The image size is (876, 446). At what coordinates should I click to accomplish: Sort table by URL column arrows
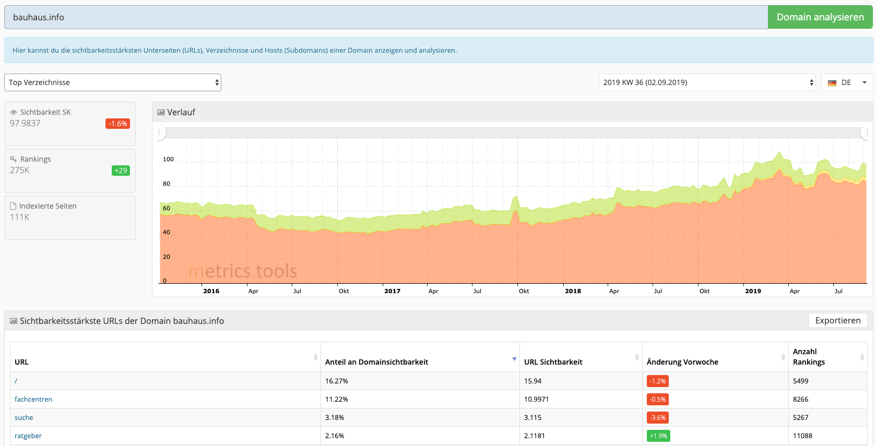coord(315,357)
